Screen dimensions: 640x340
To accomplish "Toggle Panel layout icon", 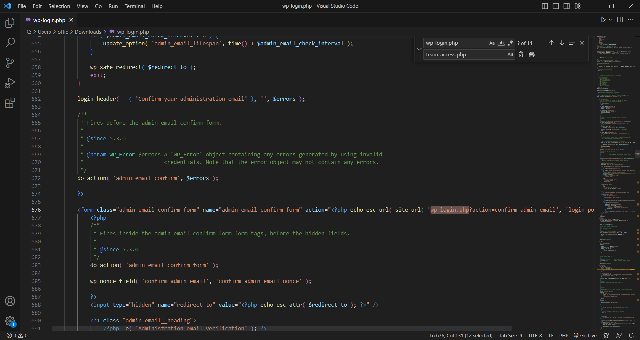I will coord(556,6).
